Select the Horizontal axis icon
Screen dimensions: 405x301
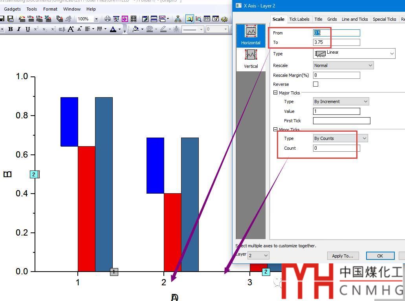251,35
